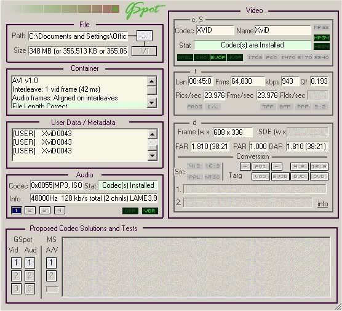Screen dimensions: 342x311
Task: Click the I709 colorimetry indicator
Action: pyautogui.click(x=255, y=58)
